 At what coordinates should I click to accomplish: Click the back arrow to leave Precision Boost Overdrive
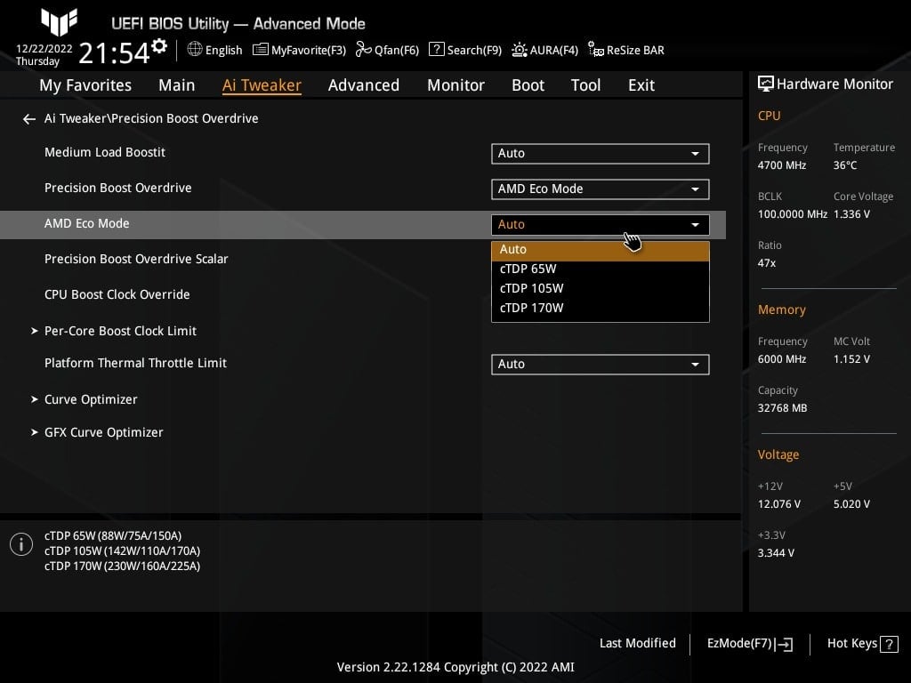29,119
